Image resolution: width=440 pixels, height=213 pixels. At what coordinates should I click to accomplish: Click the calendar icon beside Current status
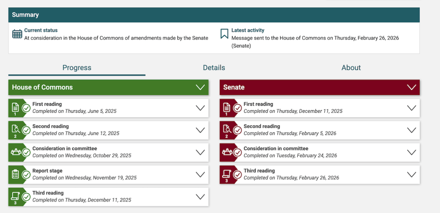pos(17,34)
